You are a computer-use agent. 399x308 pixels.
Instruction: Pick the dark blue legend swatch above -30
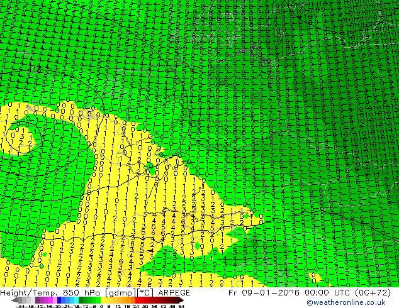click(x=59, y=300)
